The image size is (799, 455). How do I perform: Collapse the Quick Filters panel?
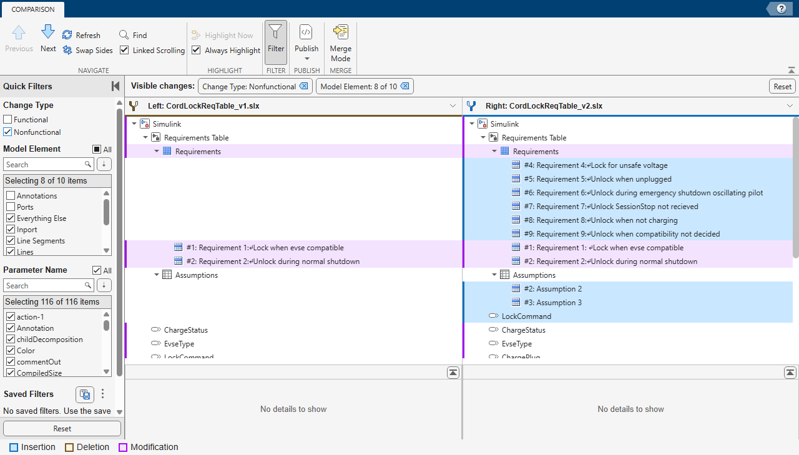click(x=115, y=86)
